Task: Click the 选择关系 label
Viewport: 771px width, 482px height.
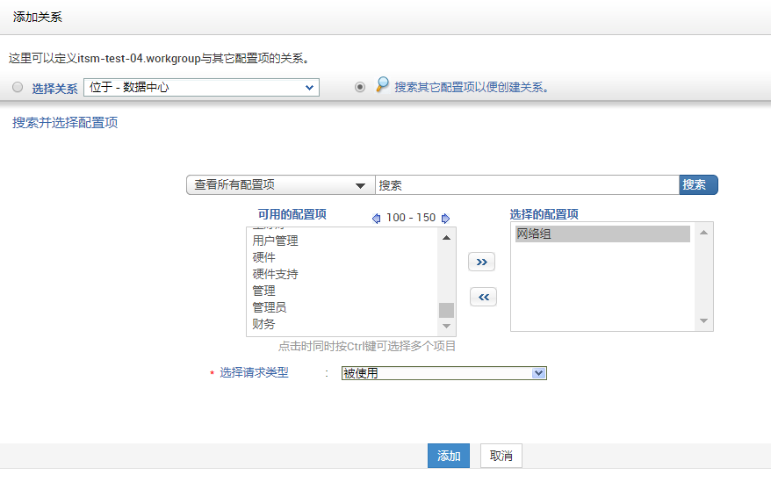Action: [x=55, y=89]
